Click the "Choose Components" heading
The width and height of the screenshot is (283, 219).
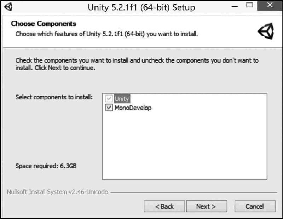(x=44, y=24)
